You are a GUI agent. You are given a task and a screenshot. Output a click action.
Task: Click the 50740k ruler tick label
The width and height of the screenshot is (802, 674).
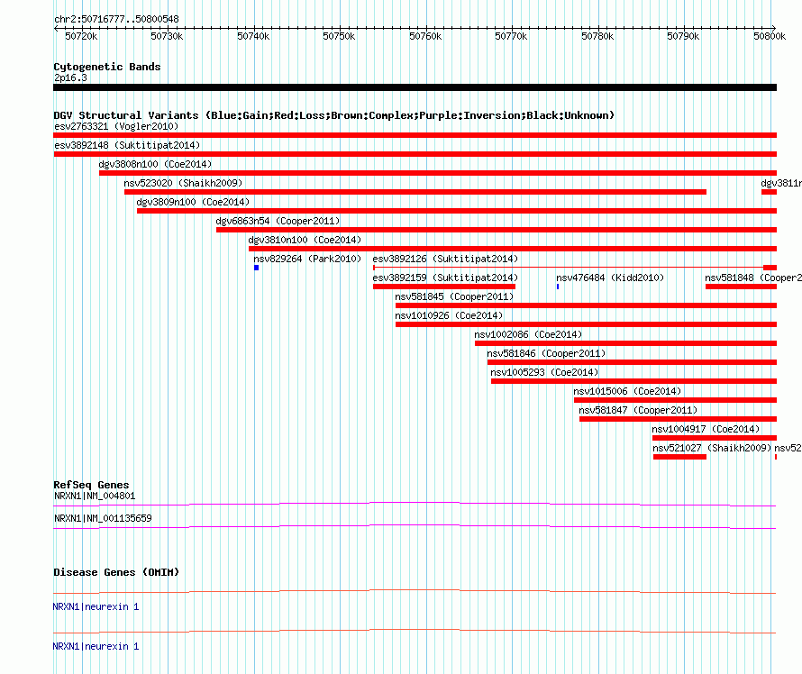point(253,36)
